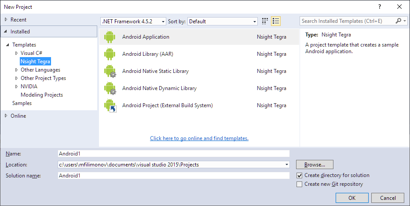410x206 pixels.
Task: Click the Android Library (AAR) robot icon
Action: pos(110,54)
